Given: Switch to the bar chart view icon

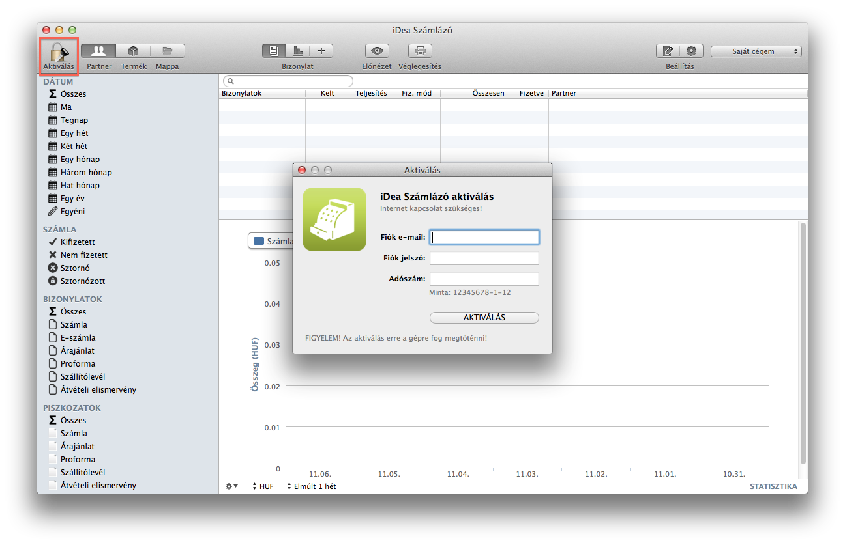Looking at the screenshot, I should pos(297,51).
